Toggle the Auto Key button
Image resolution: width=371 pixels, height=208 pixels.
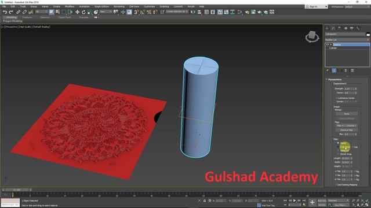click(322, 200)
